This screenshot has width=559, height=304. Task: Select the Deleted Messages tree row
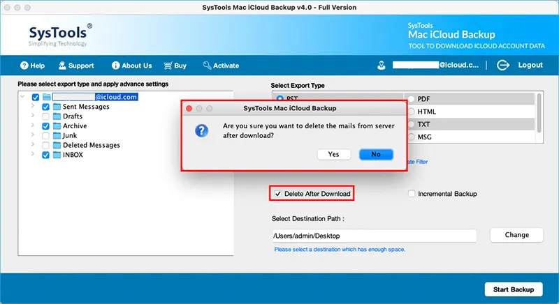(x=92, y=145)
